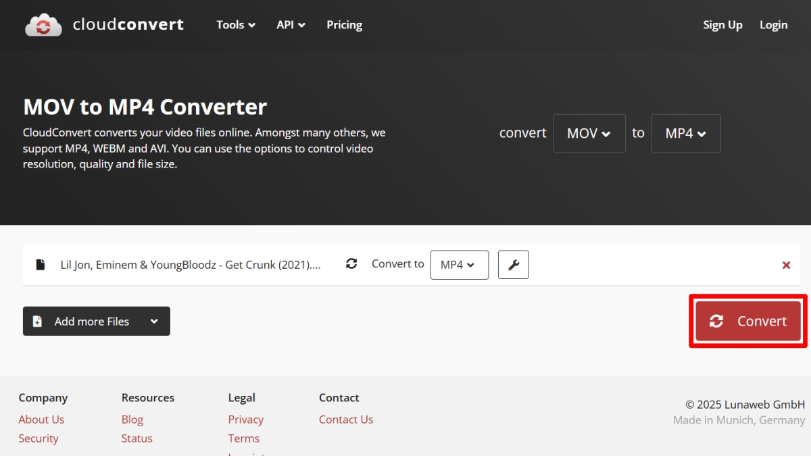Click the refresh arrows icon beside Convert to
811x456 pixels.
[351, 264]
